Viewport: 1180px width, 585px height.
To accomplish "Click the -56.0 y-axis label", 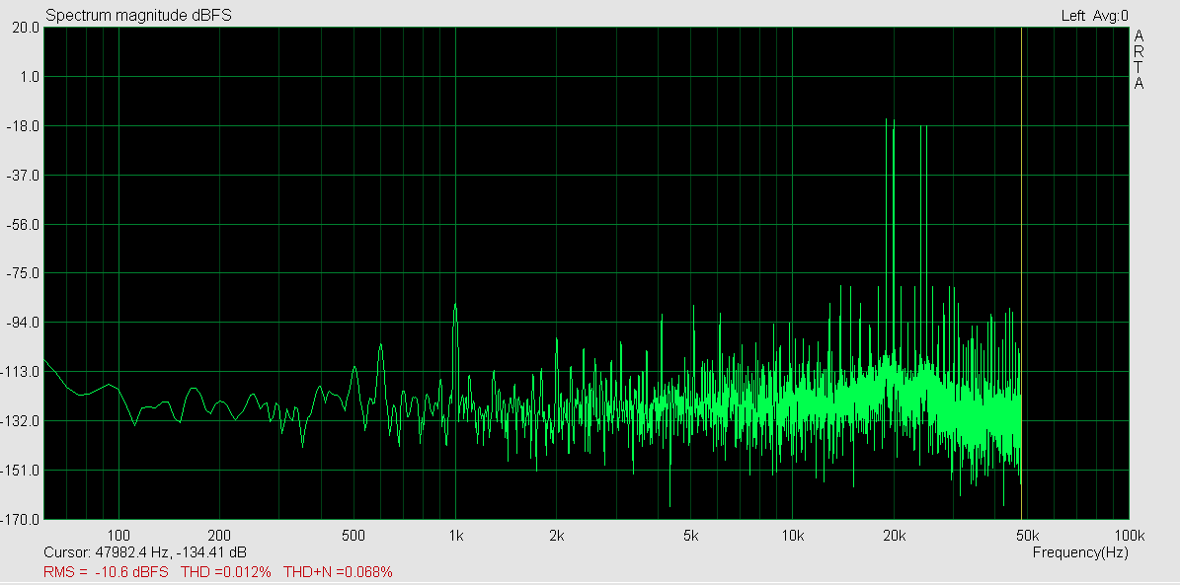I will tap(24, 224).
